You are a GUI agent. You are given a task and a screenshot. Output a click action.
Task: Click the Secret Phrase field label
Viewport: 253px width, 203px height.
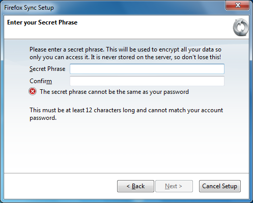coord(47,69)
